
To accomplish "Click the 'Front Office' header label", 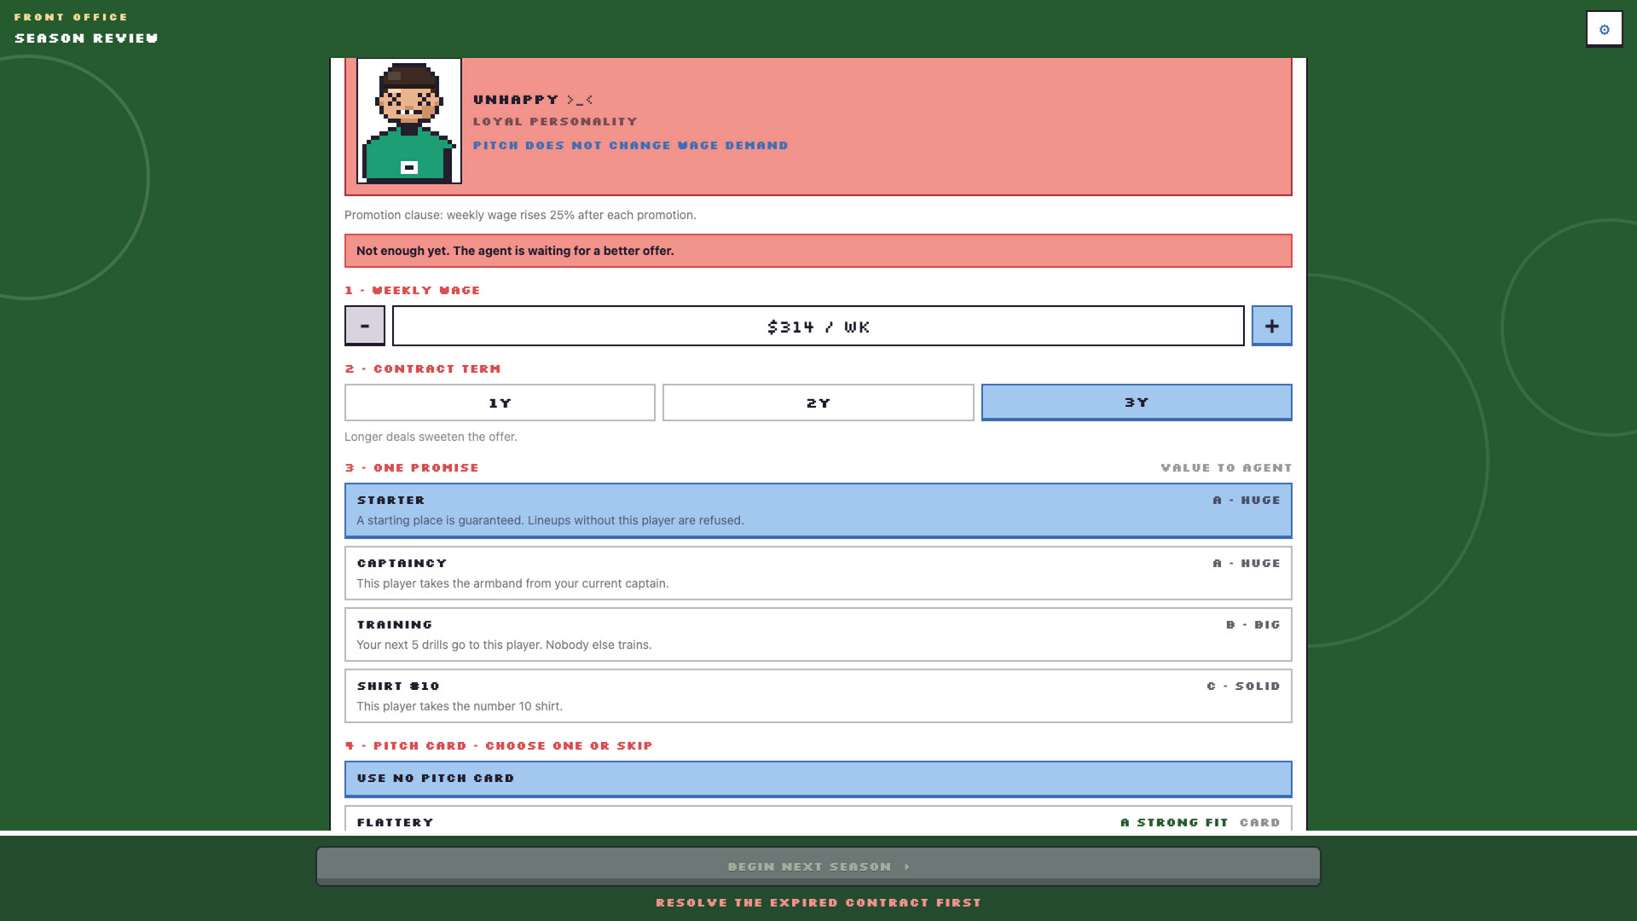I will pyautogui.click(x=71, y=17).
